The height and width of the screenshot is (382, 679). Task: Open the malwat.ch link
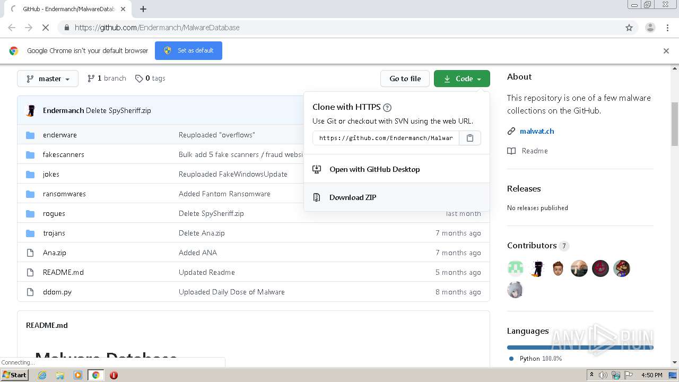537,131
